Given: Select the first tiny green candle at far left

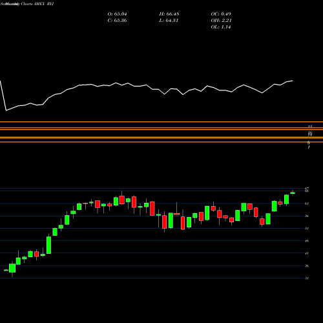Looking at the screenshot, I should tap(6, 270).
